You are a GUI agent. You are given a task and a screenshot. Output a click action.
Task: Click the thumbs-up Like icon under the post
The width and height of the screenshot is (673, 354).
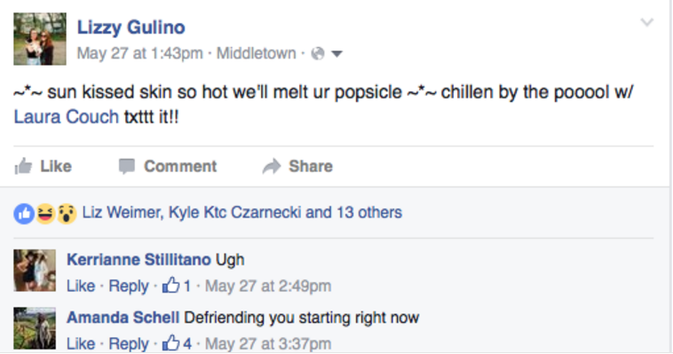point(23,166)
